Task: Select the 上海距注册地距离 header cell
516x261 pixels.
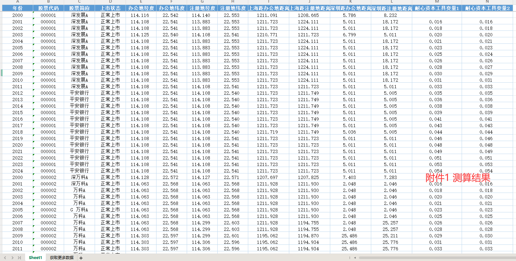Action: pos(309,8)
